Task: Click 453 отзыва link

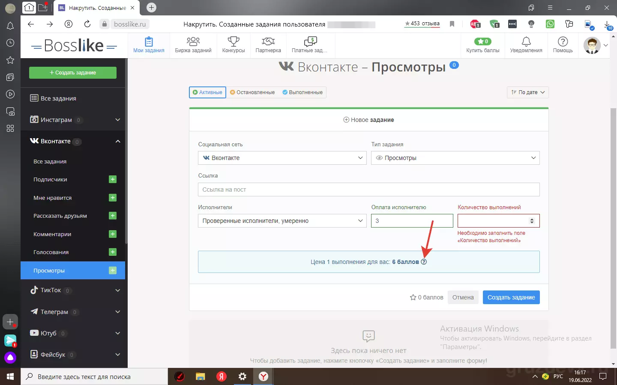Action: [422, 24]
